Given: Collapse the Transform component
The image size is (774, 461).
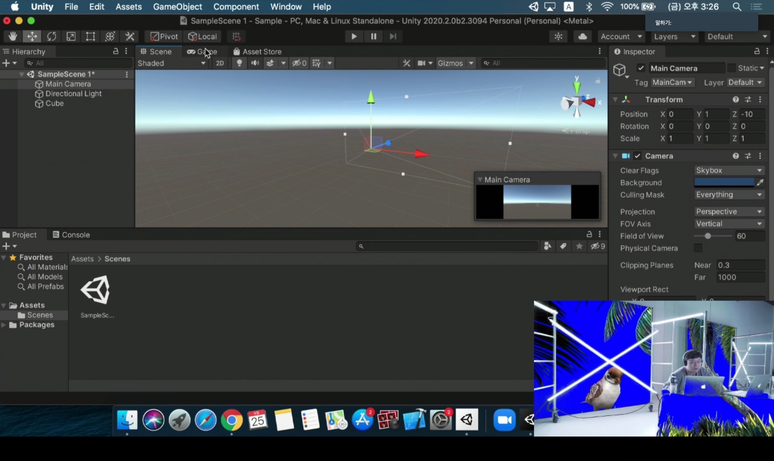Looking at the screenshot, I should pos(615,100).
